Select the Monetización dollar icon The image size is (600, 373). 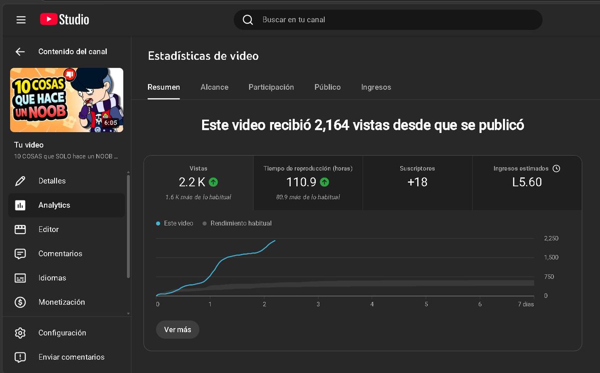tap(20, 302)
